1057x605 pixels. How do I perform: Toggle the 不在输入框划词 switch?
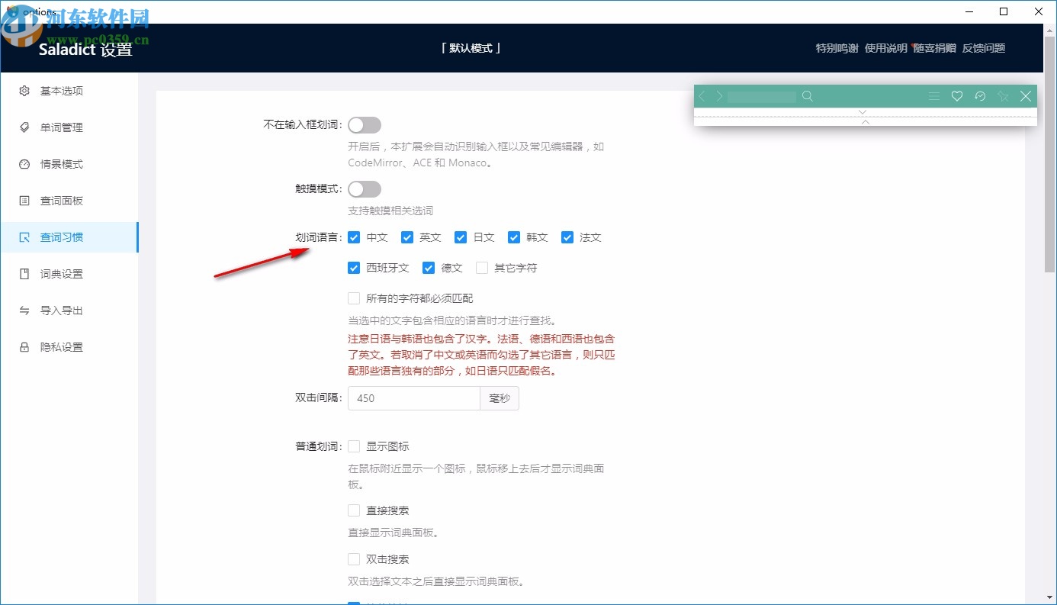pyautogui.click(x=365, y=125)
